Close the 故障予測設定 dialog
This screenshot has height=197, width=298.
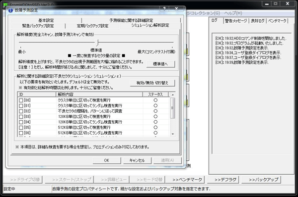[x=176, y=8]
